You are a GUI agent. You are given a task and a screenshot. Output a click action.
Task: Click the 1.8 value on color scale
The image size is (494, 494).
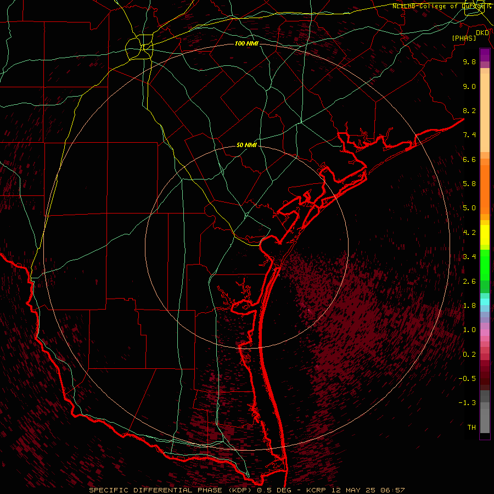click(469, 306)
